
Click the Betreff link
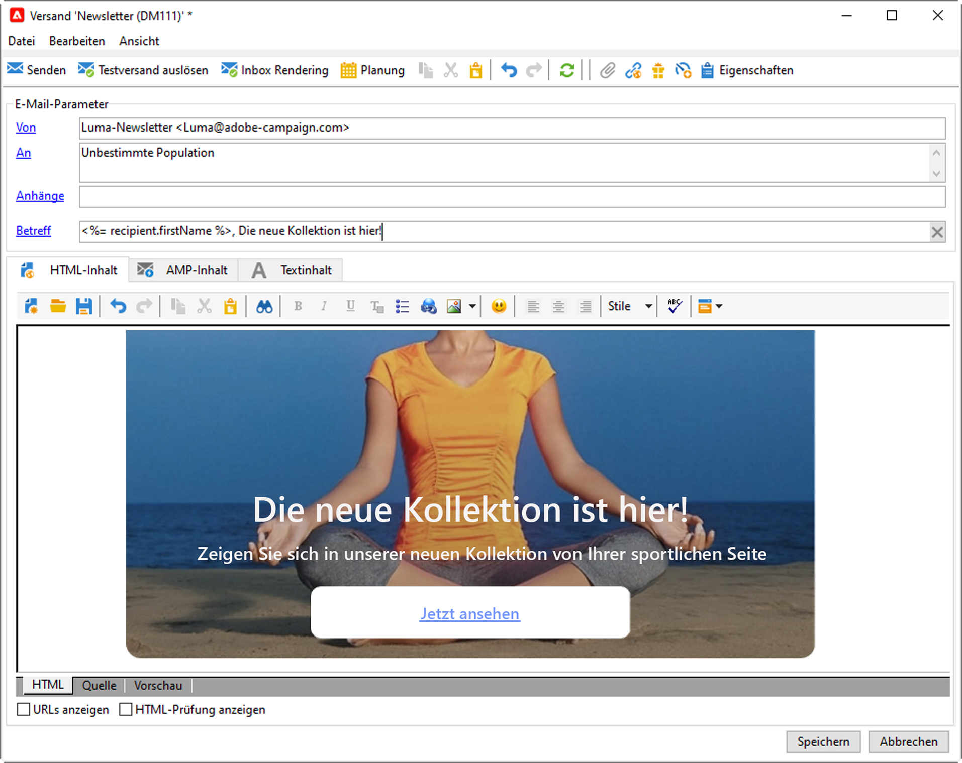33,231
